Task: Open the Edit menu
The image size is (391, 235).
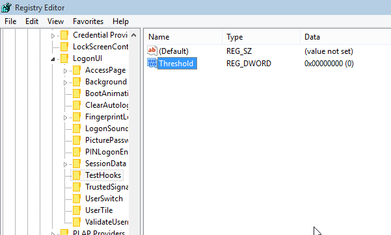Action: point(32,21)
